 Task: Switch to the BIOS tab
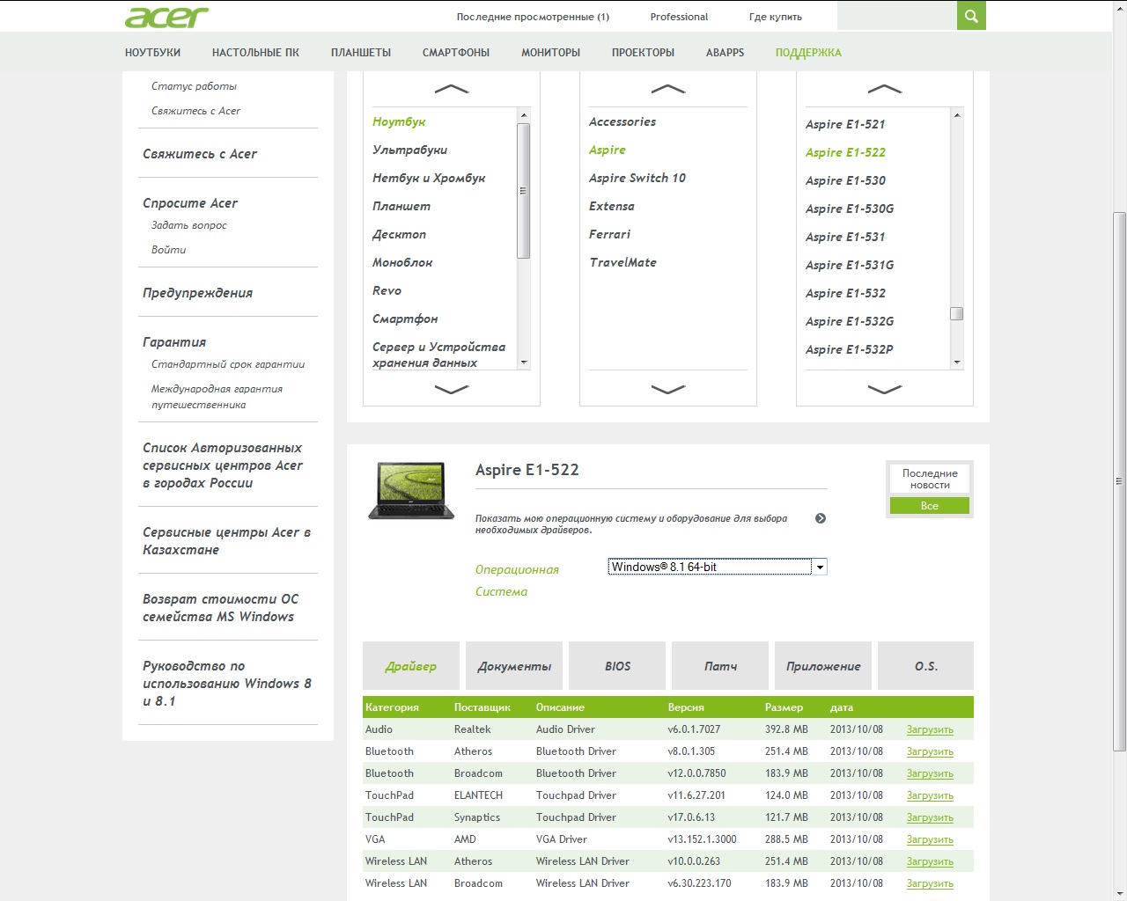pos(617,666)
